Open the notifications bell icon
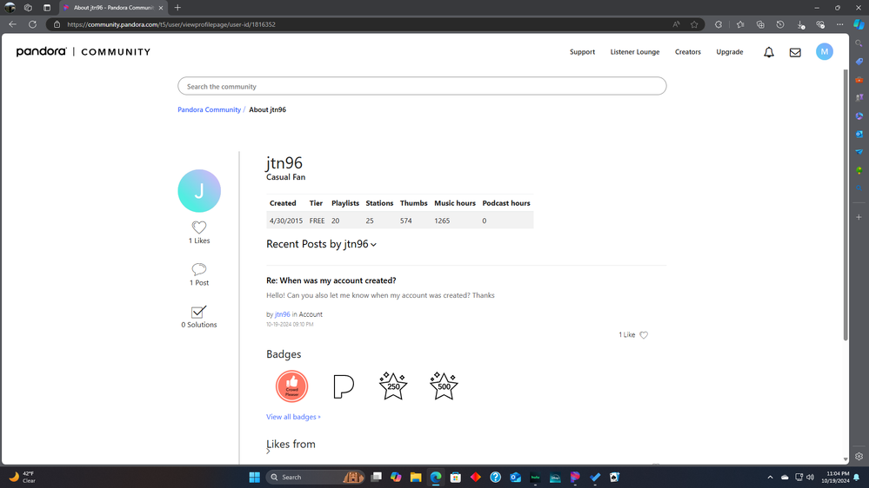 769,52
